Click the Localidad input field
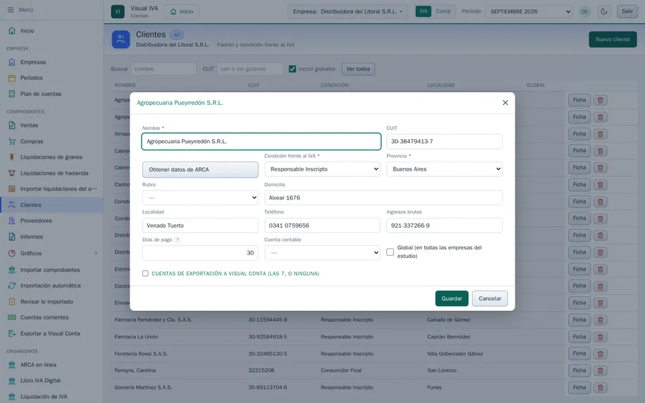Viewport: 645px width, 403px height. coord(200,226)
